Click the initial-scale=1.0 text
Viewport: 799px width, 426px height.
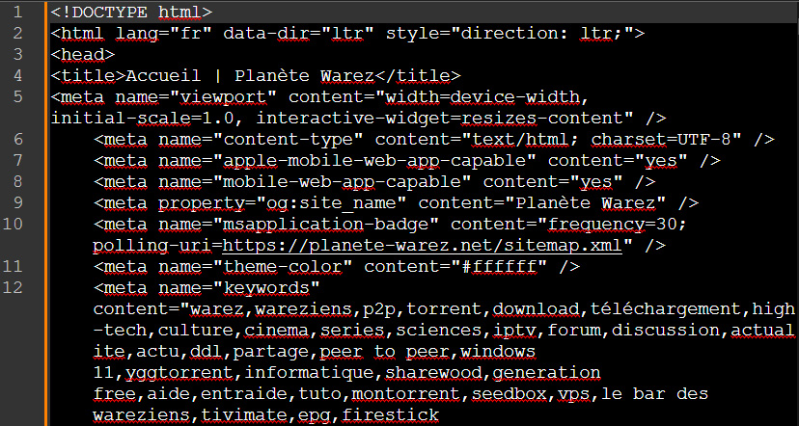point(142,119)
